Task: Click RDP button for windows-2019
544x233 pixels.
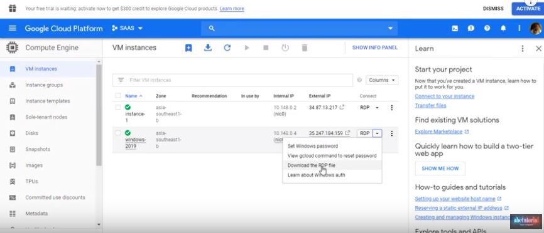Action: (364, 133)
